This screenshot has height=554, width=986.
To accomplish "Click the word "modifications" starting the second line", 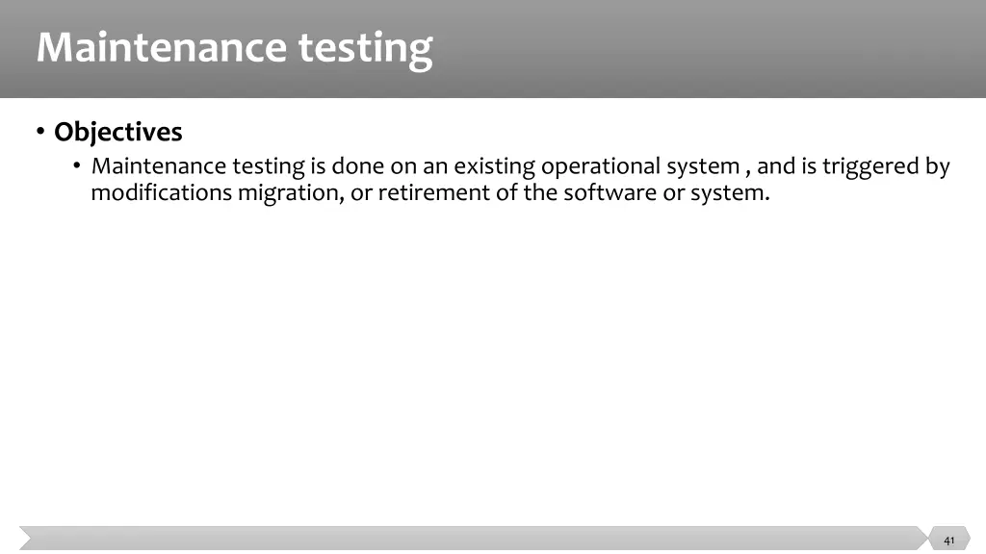I will click(162, 192).
